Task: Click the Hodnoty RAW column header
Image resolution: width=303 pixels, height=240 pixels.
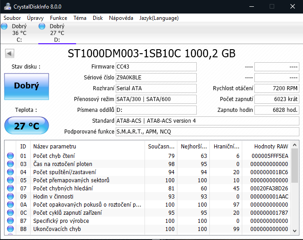Action: [271, 146]
